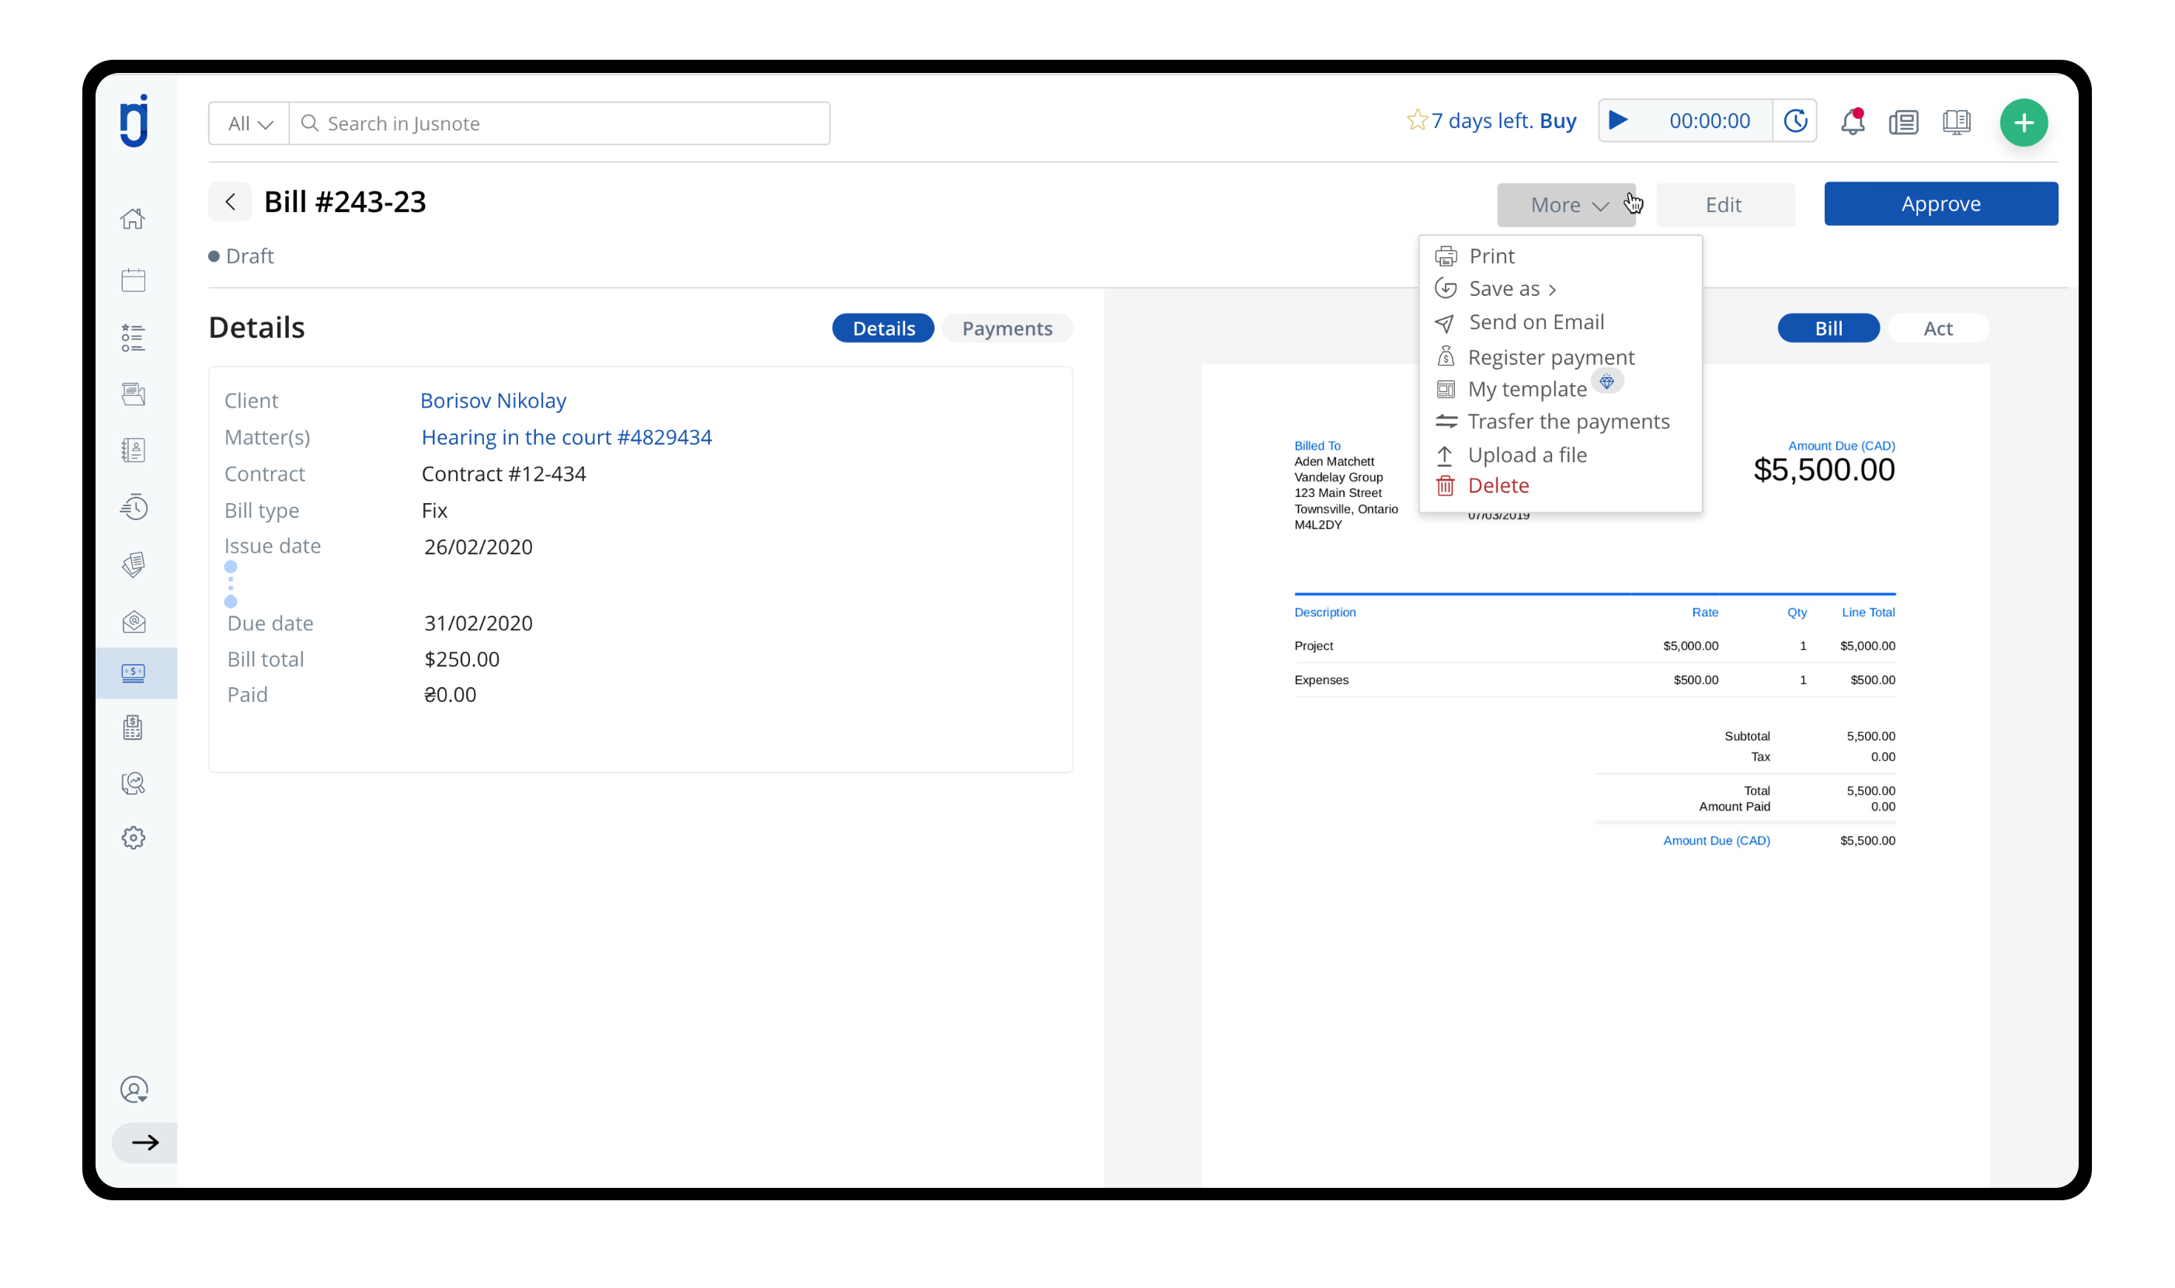Click the Search in Jusnote field
Screen dimensions: 2175x1288
tap(560, 123)
